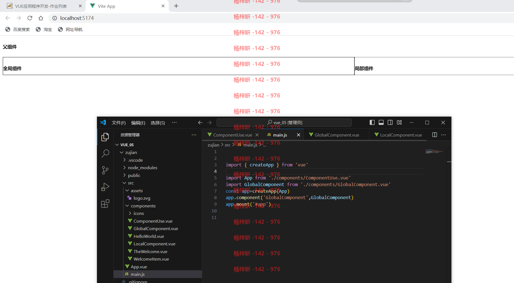Close the VUE应用程序开发 browser tab
514x283 pixels.
pyautogui.click(x=80, y=6)
